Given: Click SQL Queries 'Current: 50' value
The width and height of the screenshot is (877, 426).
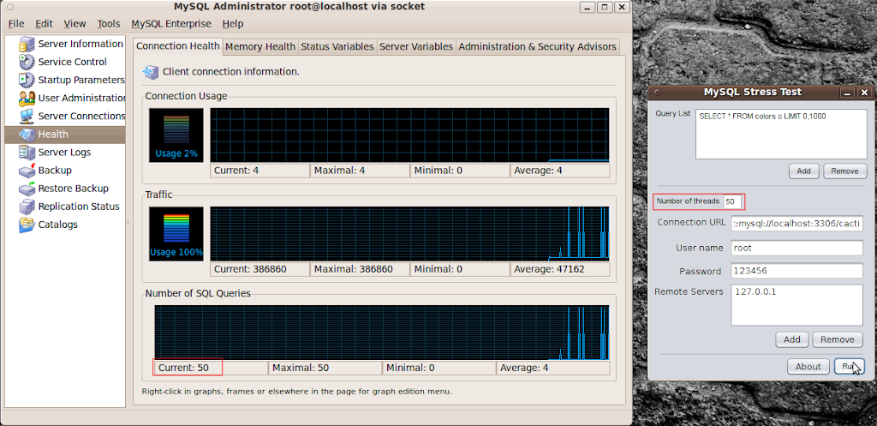Looking at the screenshot, I should 211,368.
